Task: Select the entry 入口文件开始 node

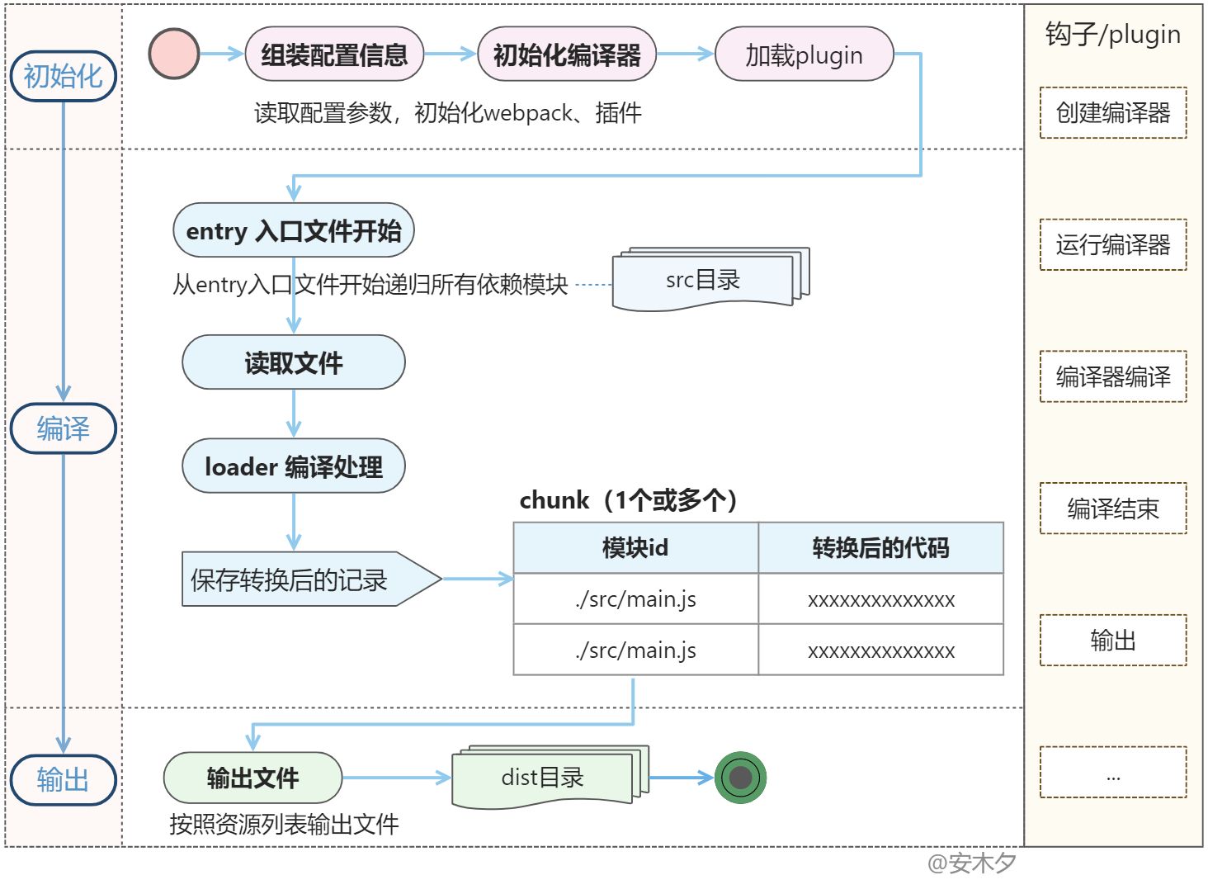Action: [x=294, y=230]
